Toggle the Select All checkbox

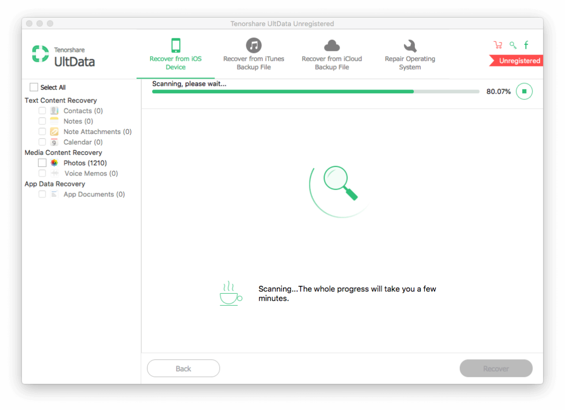click(x=34, y=87)
